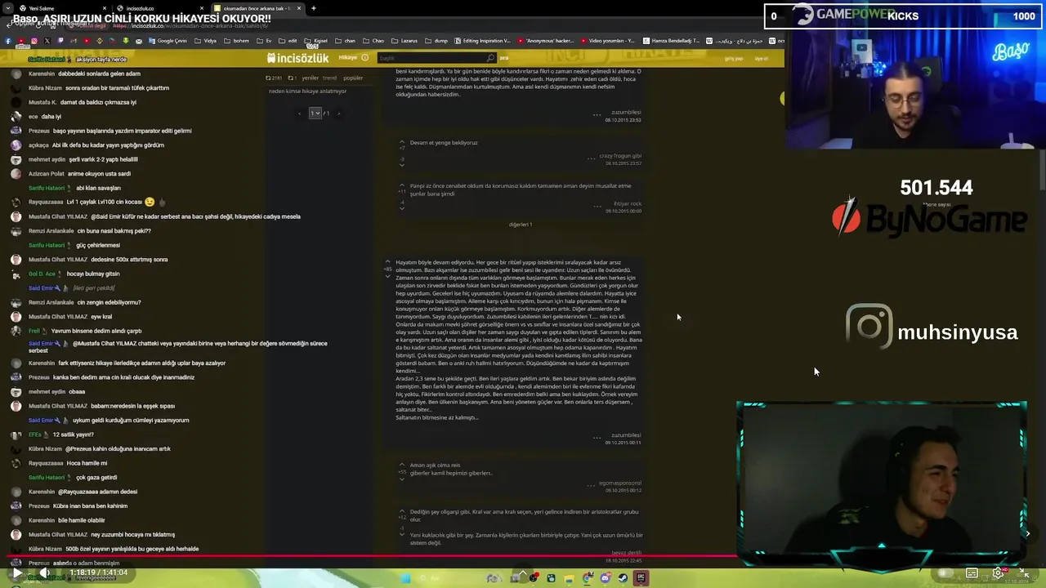This screenshot has height=588, width=1046.
Task: Exit fullscreen in the video player
Action: [1024, 573]
